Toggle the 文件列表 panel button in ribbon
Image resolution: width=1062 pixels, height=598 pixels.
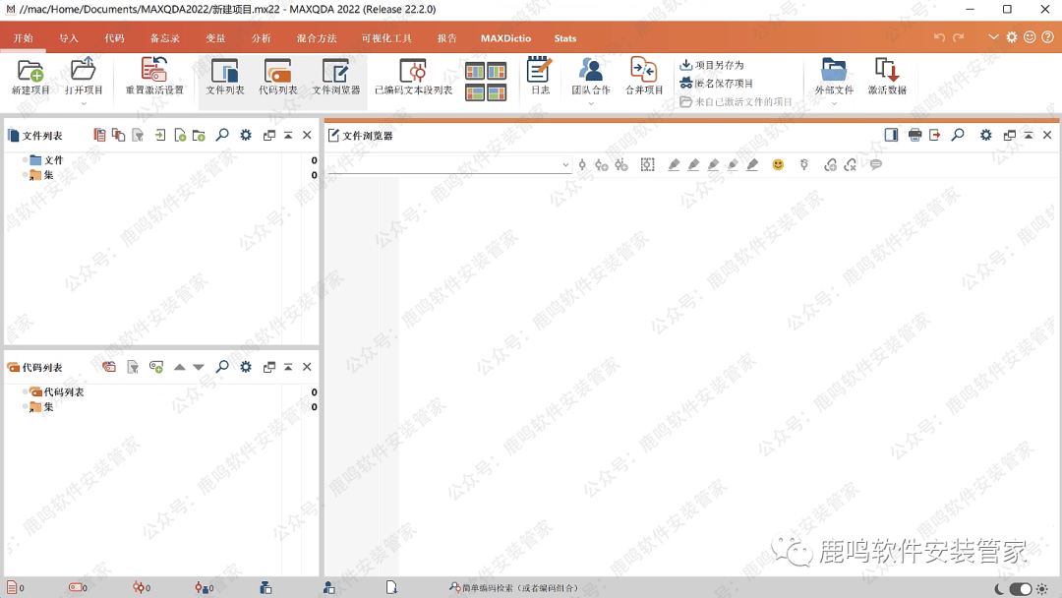(225, 77)
